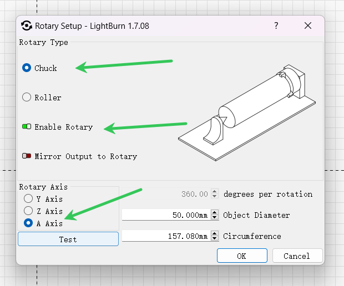Screen dimensions: 344x286
Task: Choose A Axis as rotary axis
Action: 28,223
